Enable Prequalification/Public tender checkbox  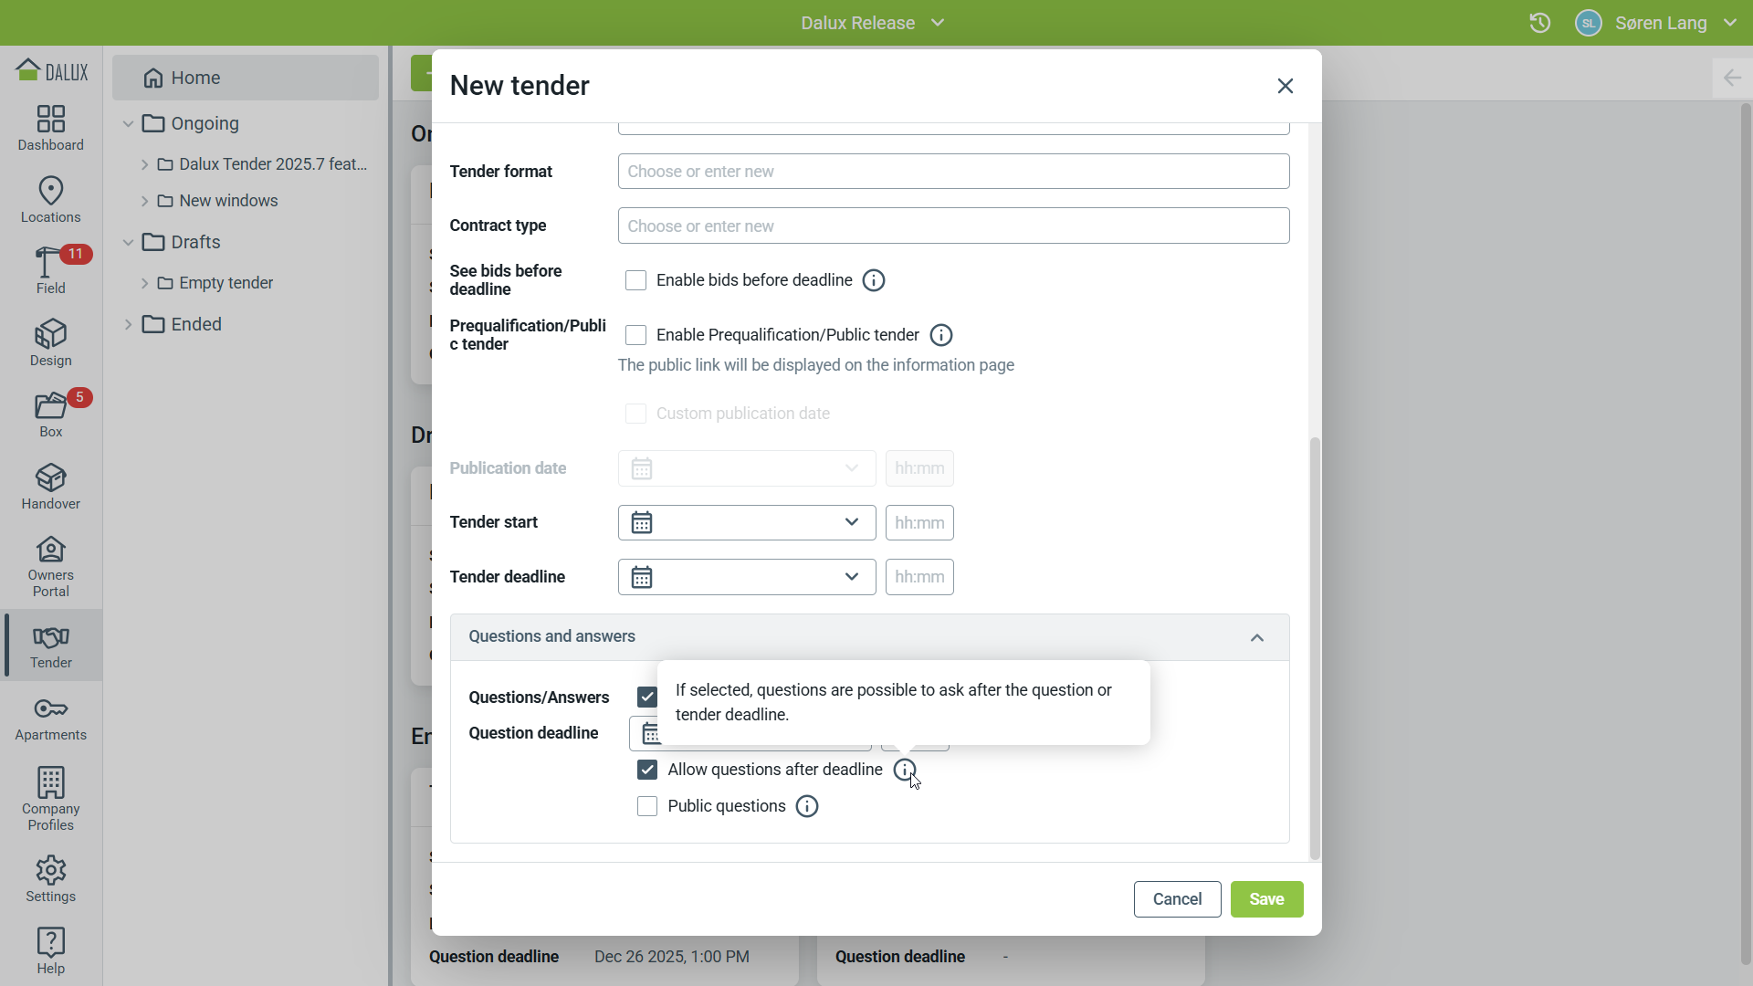pyautogui.click(x=635, y=335)
